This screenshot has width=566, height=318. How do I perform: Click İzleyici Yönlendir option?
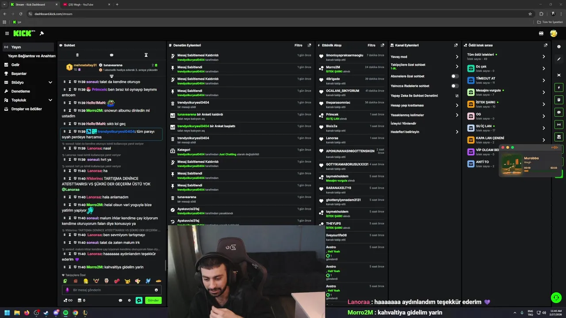(x=403, y=124)
